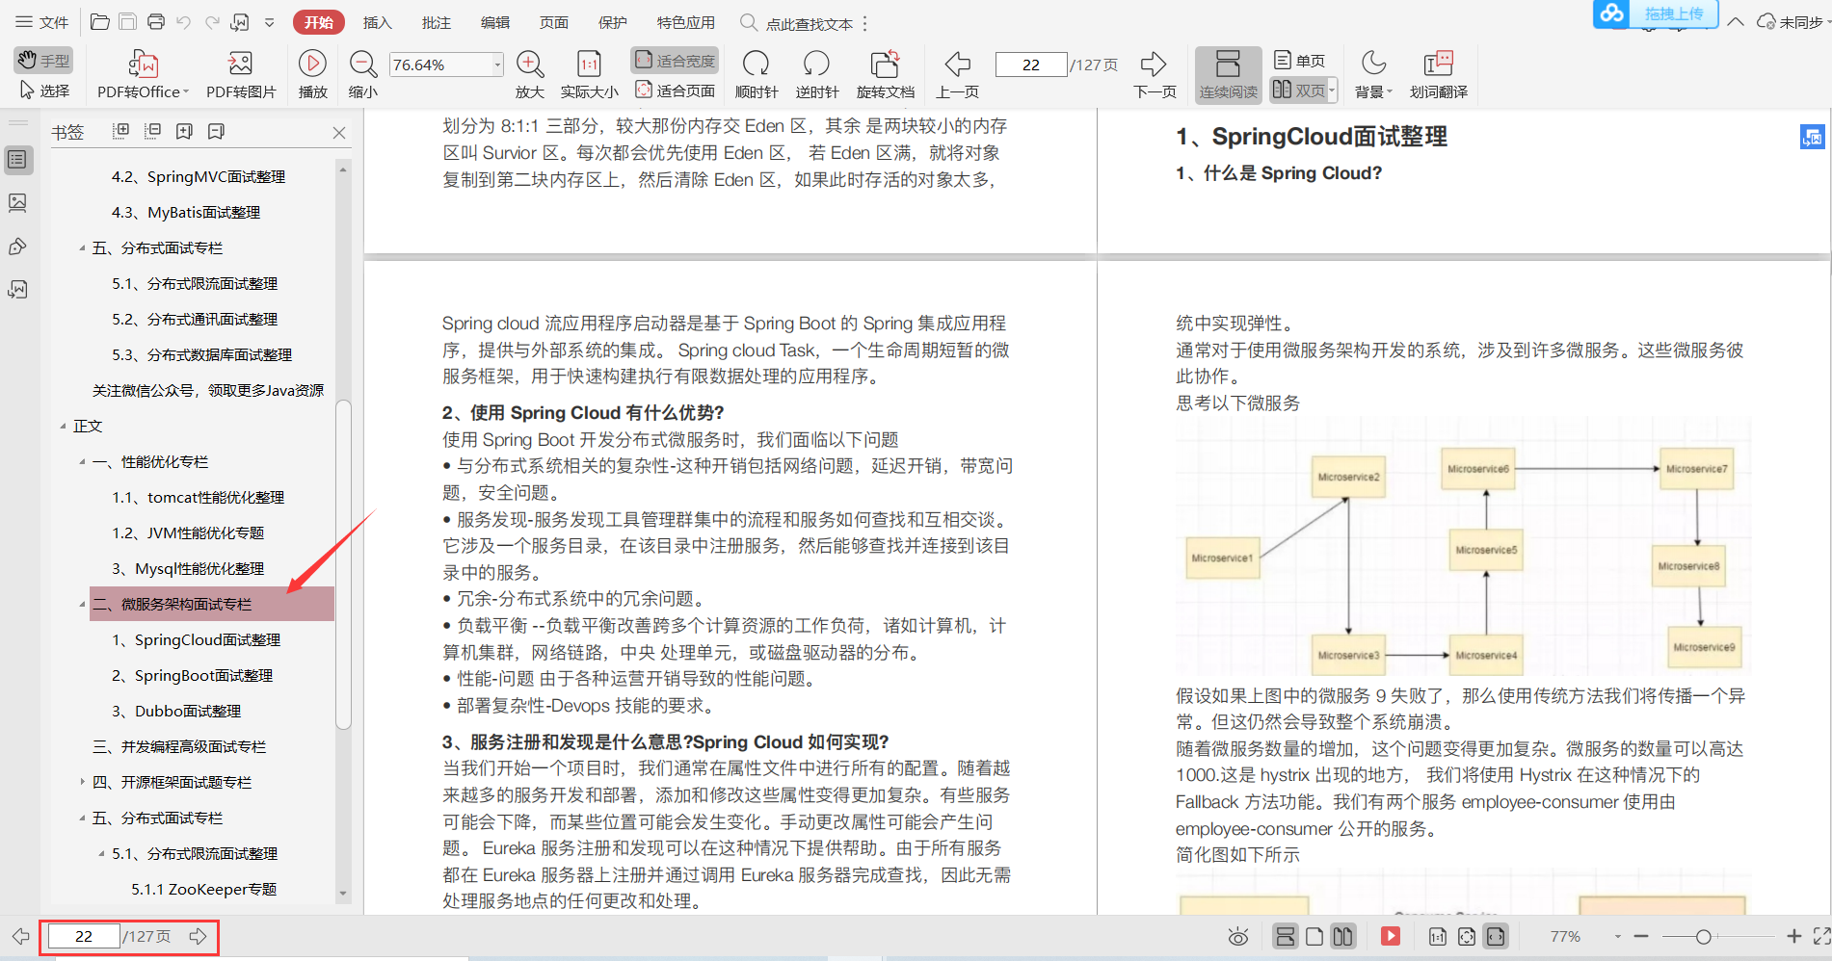Switch to the 页面 tab
The width and height of the screenshot is (1832, 961).
(x=553, y=22)
